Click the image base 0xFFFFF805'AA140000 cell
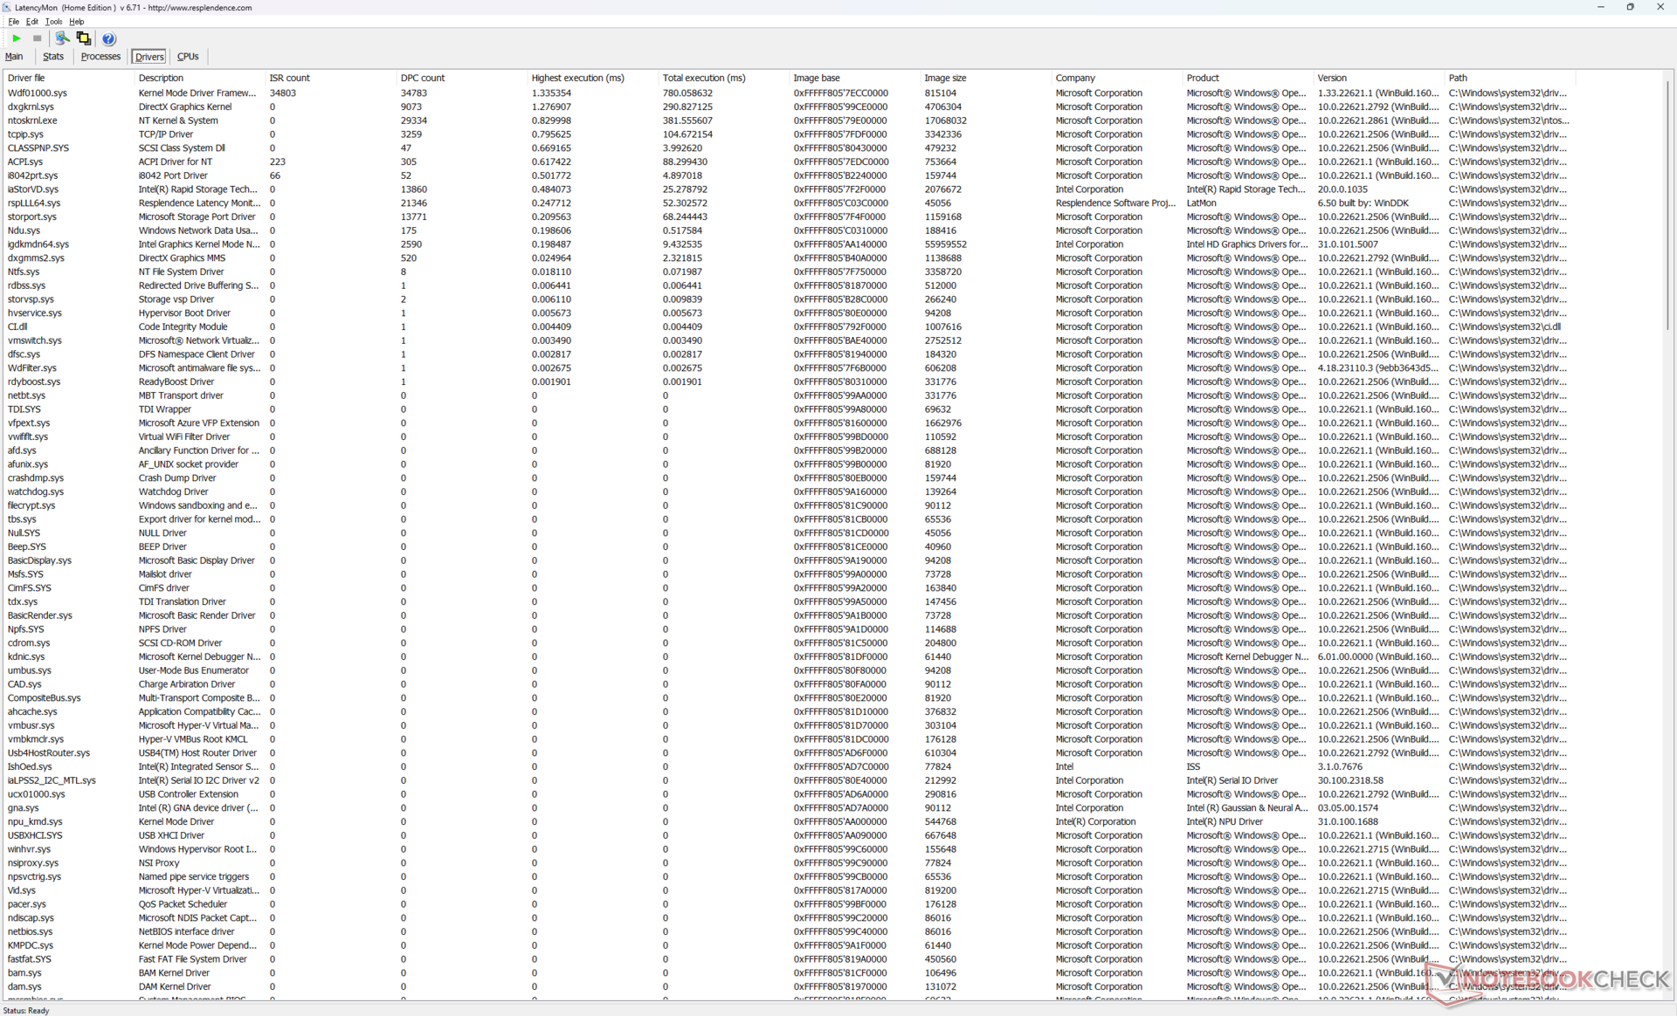 tap(840, 244)
